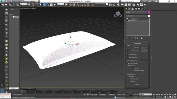Click the Auto Key button
177x99 pixels.
(136, 95)
